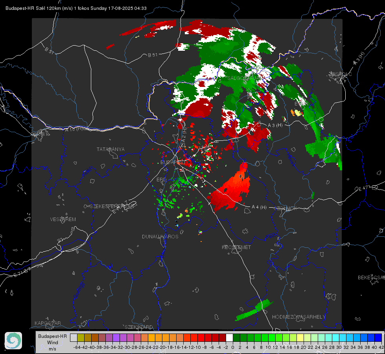
Task: Click the BUDAPEST city label
Action: [173, 162]
